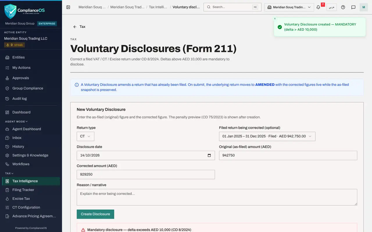
Task: Click the ComplianceOS logo
Action: pos(24,11)
